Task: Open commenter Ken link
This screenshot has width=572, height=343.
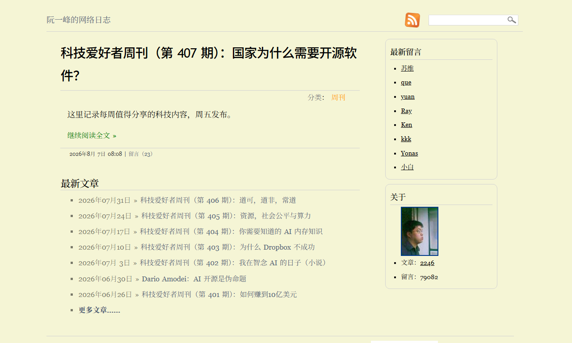Action: click(407, 125)
